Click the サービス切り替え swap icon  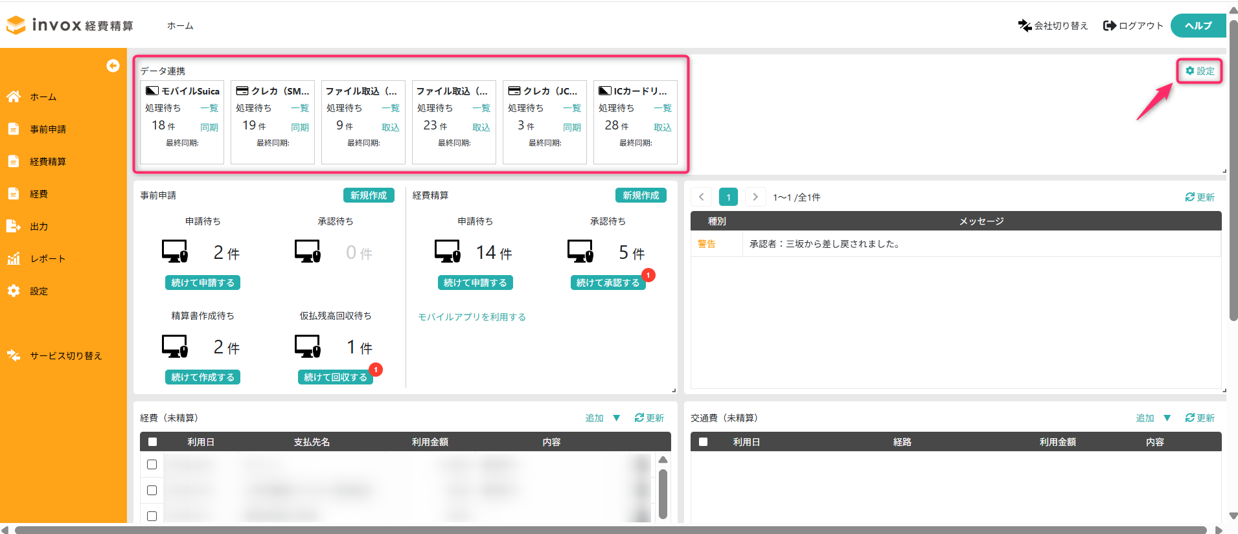point(14,355)
